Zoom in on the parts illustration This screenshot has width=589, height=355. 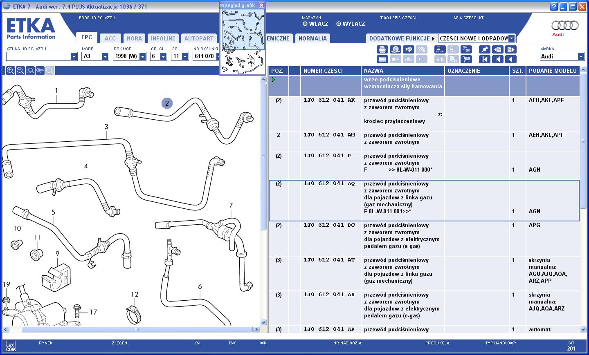11,71
